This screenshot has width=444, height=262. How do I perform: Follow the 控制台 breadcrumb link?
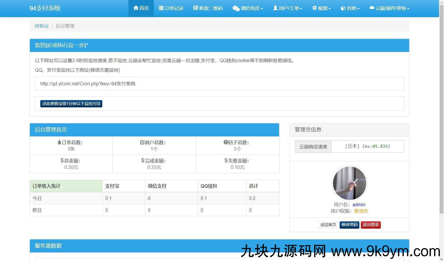tap(42, 26)
